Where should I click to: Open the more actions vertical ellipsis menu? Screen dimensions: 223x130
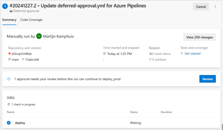click(215, 7)
